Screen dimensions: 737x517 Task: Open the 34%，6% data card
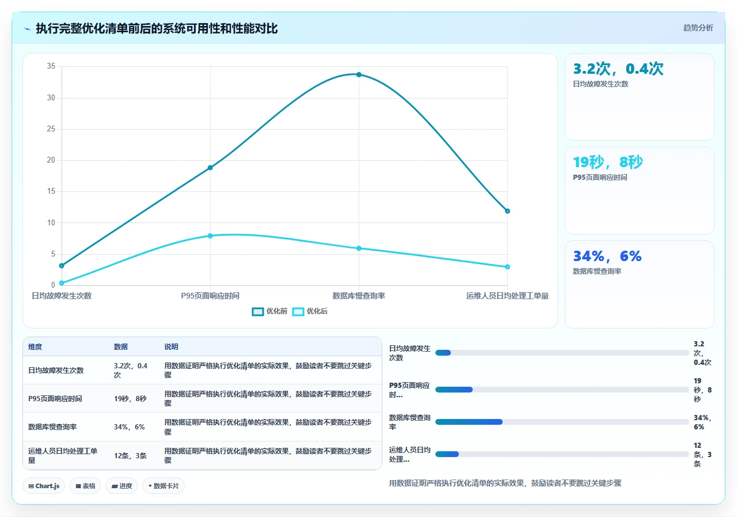[x=640, y=284]
